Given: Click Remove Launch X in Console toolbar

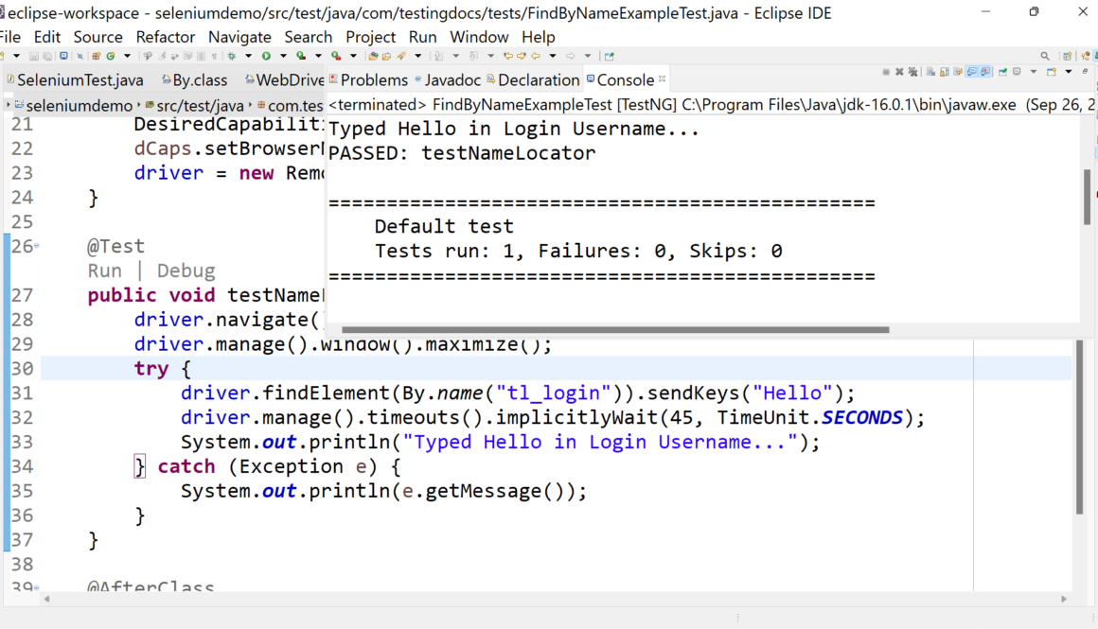Looking at the screenshot, I should coord(899,72).
